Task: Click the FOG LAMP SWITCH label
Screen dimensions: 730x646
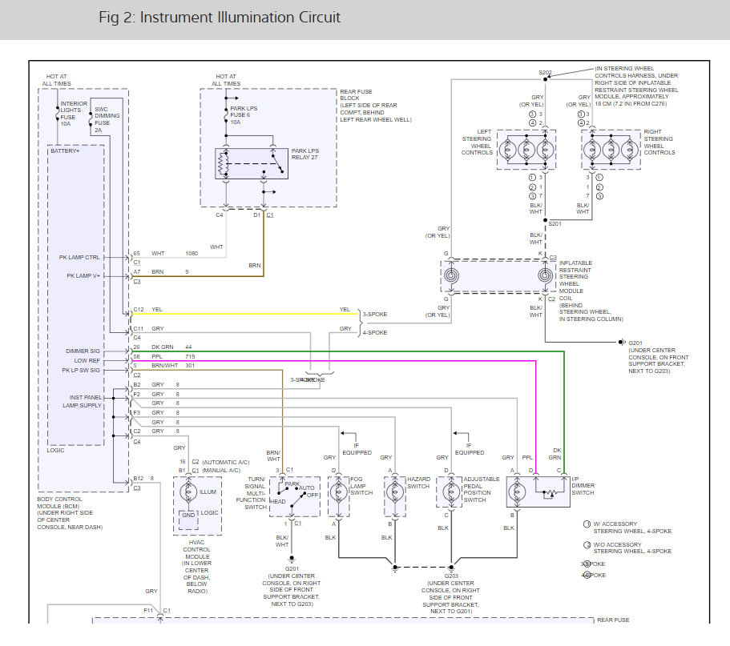Action: (x=361, y=486)
